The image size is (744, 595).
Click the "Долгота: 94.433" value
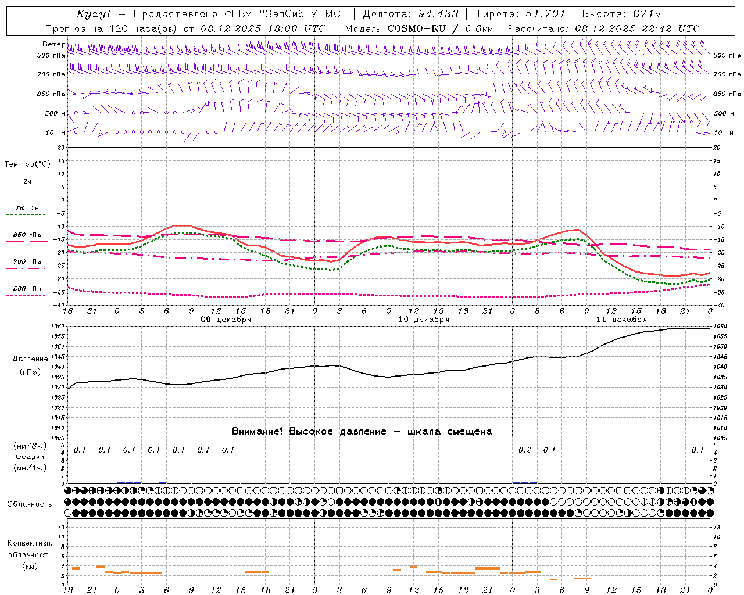412,14
